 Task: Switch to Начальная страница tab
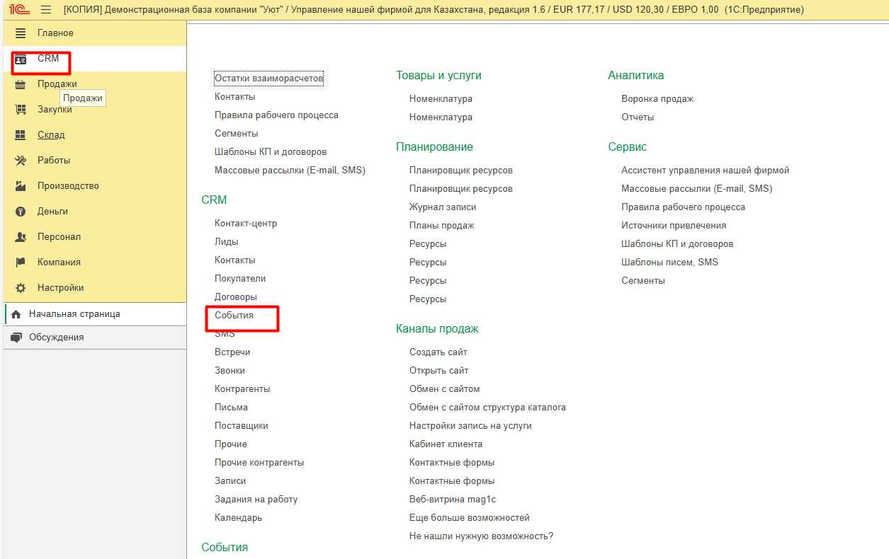pos(95,314)
